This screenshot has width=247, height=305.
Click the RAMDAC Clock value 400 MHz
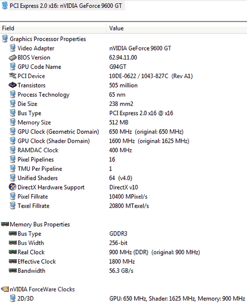tap(120, 150)
